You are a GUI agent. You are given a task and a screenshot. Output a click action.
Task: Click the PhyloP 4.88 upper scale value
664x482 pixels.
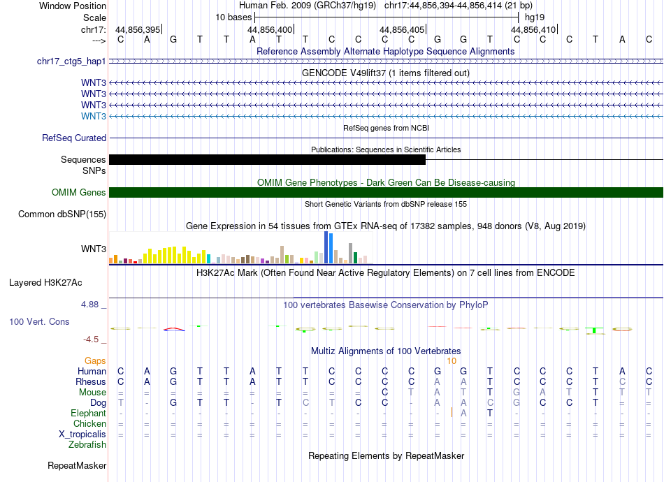coord(89,305)
